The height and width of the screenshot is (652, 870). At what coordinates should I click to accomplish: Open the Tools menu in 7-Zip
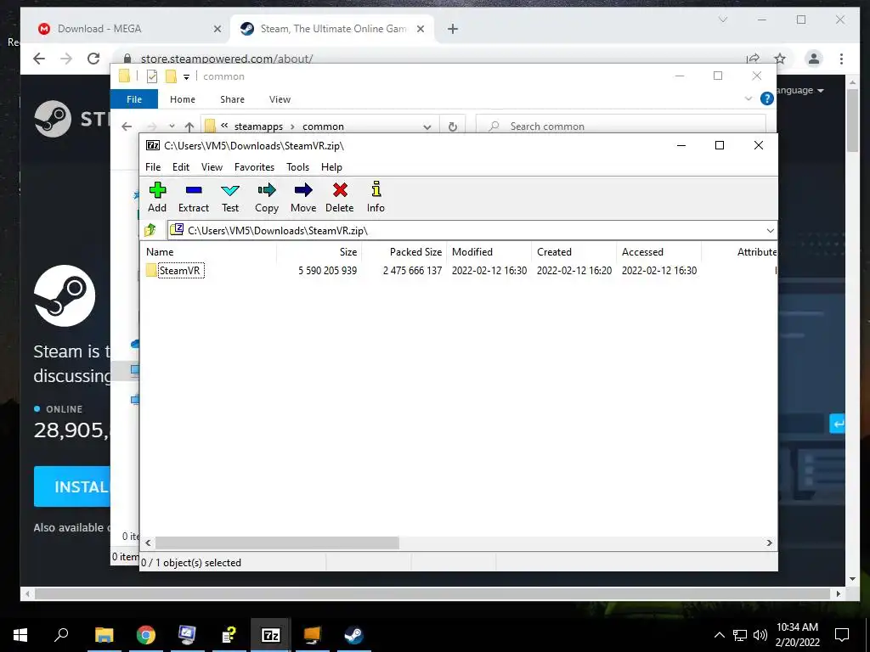point(298,167)
